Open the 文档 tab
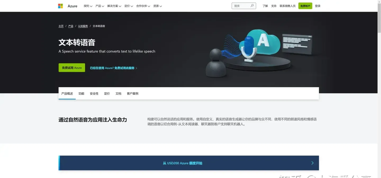The image size is (381, 178). pos(118,94)
